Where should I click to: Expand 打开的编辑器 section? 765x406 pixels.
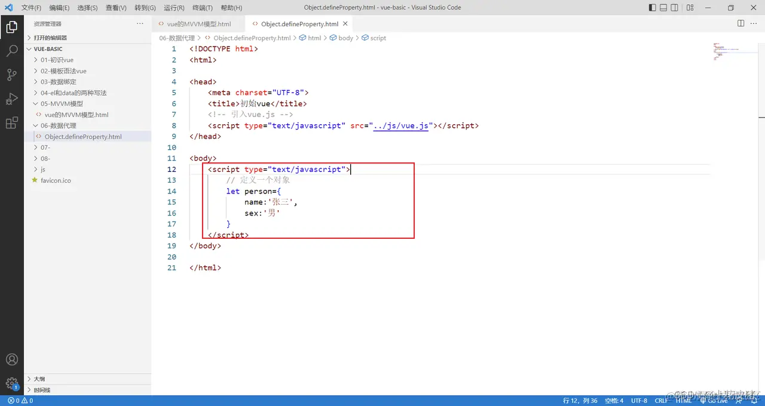click(87, 38)
